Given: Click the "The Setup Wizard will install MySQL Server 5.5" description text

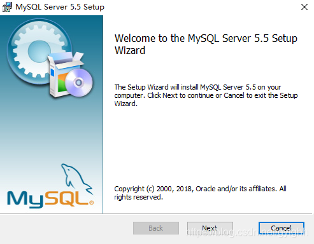Looking at the screenshot, I should tap(206, 95).
